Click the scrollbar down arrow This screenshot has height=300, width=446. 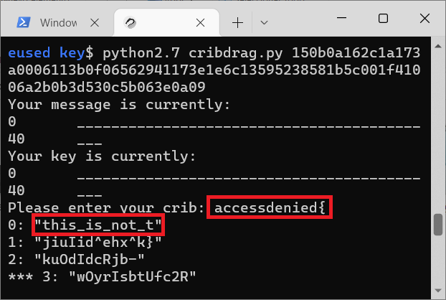tap(438, 291)
